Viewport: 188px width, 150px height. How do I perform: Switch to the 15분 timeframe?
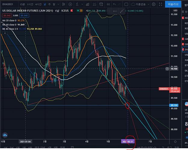coord(22,5)
